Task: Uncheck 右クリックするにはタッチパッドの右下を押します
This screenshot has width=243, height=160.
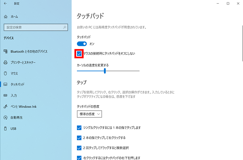Action: (79, 158)
